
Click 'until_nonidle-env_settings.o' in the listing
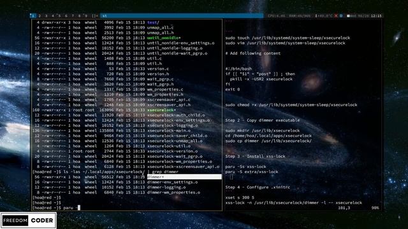click(180, 43)
